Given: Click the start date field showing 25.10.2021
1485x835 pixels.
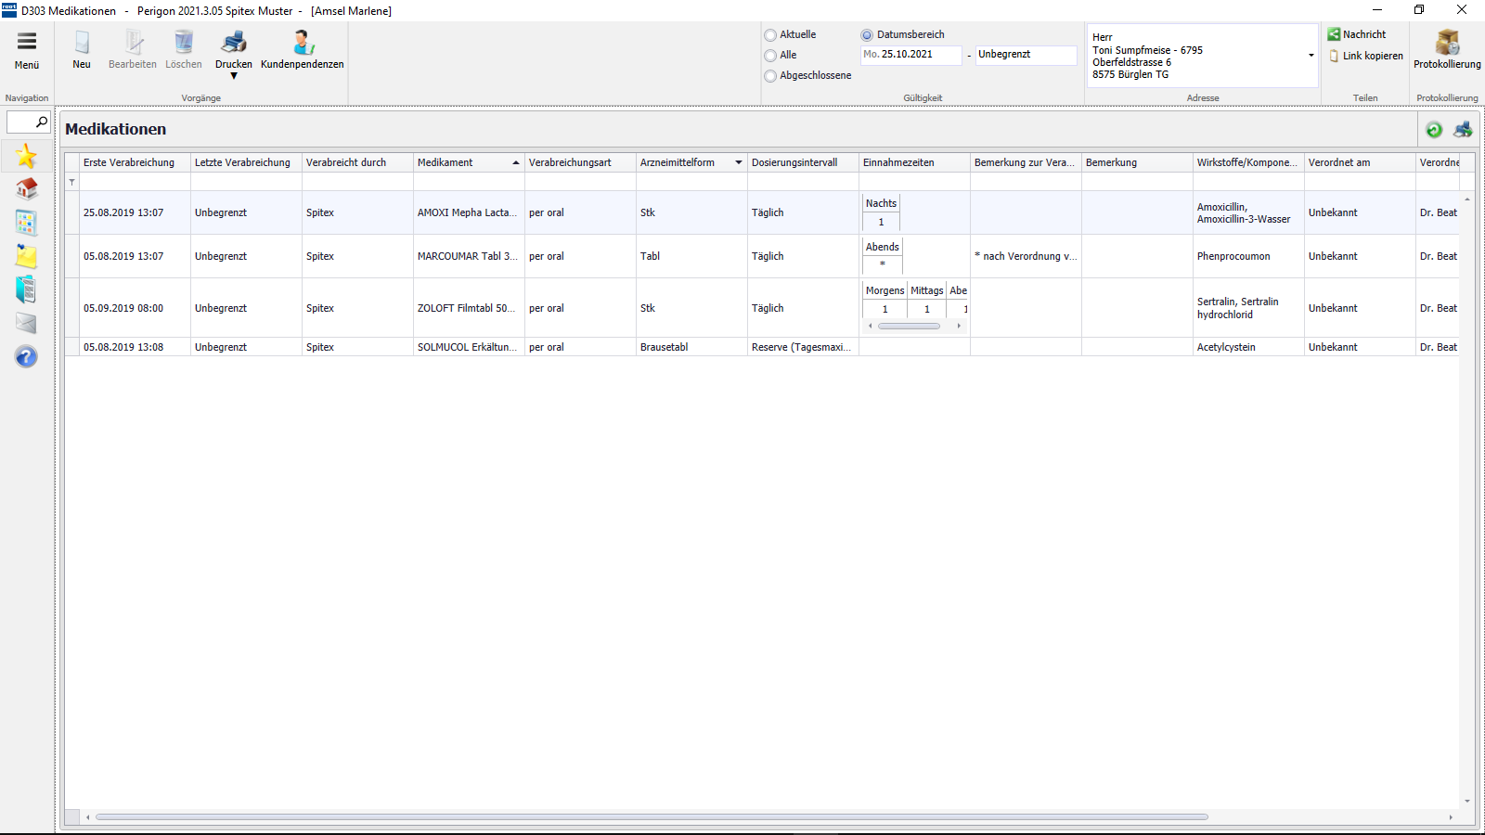Looking at the screenshot, I should pyautogui.click(x=911, y=55).
